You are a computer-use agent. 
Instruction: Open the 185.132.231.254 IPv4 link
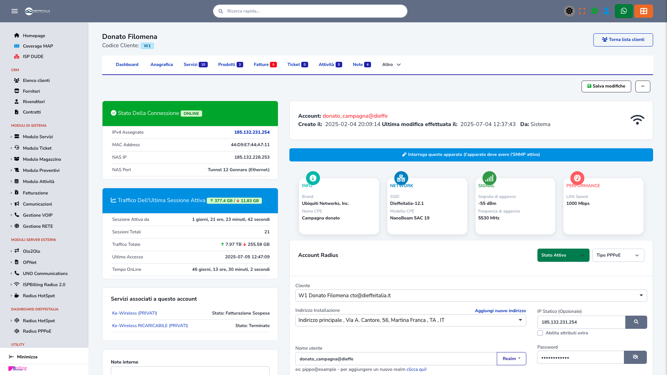pos(252,132)
